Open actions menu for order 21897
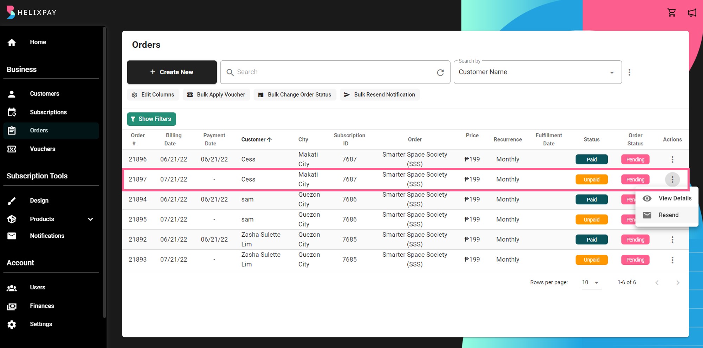 tap(672, 179)
